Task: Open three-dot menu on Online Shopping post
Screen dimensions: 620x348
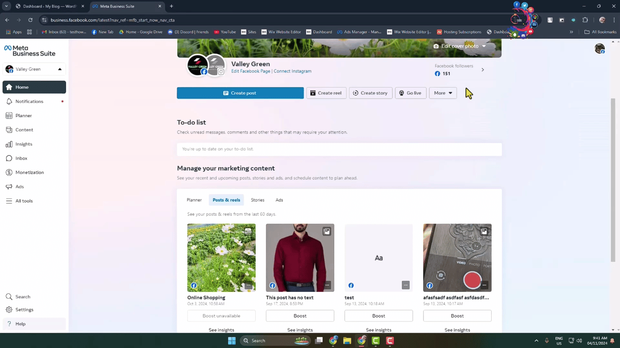Action: click(x=248, y=285)
